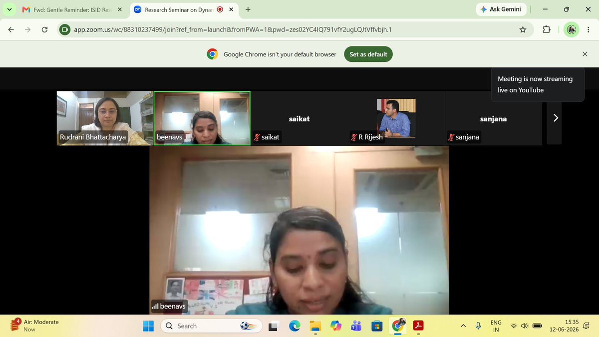Open the Chrome three-dot menu
This screenshot has height=337, width=599.
coord(588,29)
